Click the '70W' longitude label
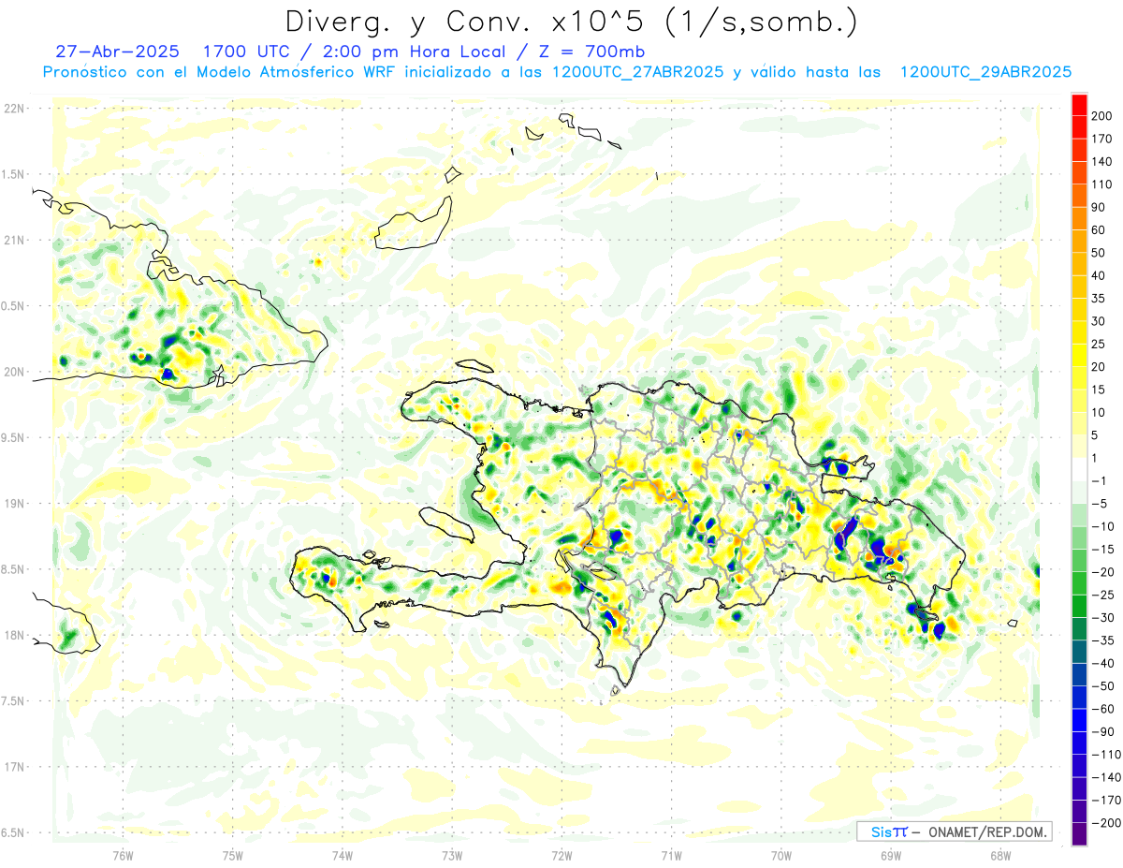Image resolution: width=1123 pixels, height=868 pixels. click(x=780, y=855)
